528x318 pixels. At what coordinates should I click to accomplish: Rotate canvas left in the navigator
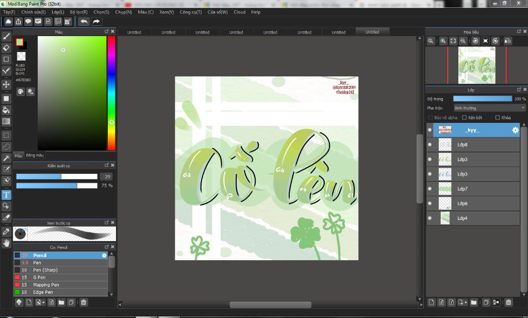click(475, 41)
